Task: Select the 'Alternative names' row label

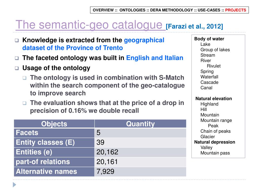Action: coord(46,171)
